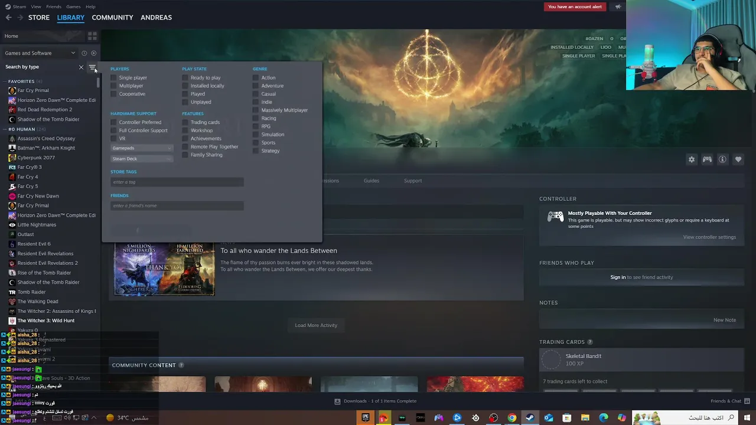Open the Games and Software dropdown
Screen dimensions: 756x425
(x=40, y=53)
